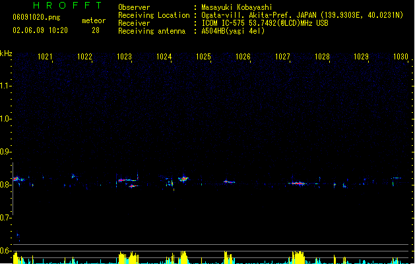Screen dimensions: 415x264
Task: Click the 0.8 frequency axis label
Action: 5,185
